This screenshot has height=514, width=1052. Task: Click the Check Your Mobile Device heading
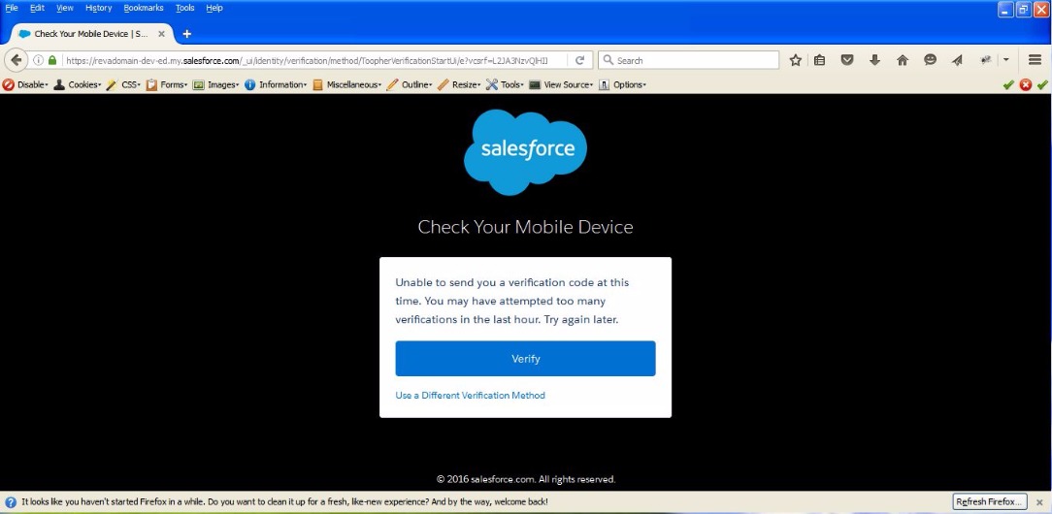pyautogui.click(x=525, y=227)
